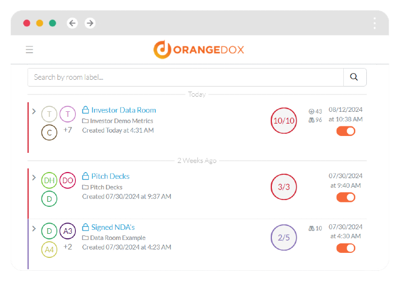Toggle off the Investor Data Room switch

(x=346, y=131)
